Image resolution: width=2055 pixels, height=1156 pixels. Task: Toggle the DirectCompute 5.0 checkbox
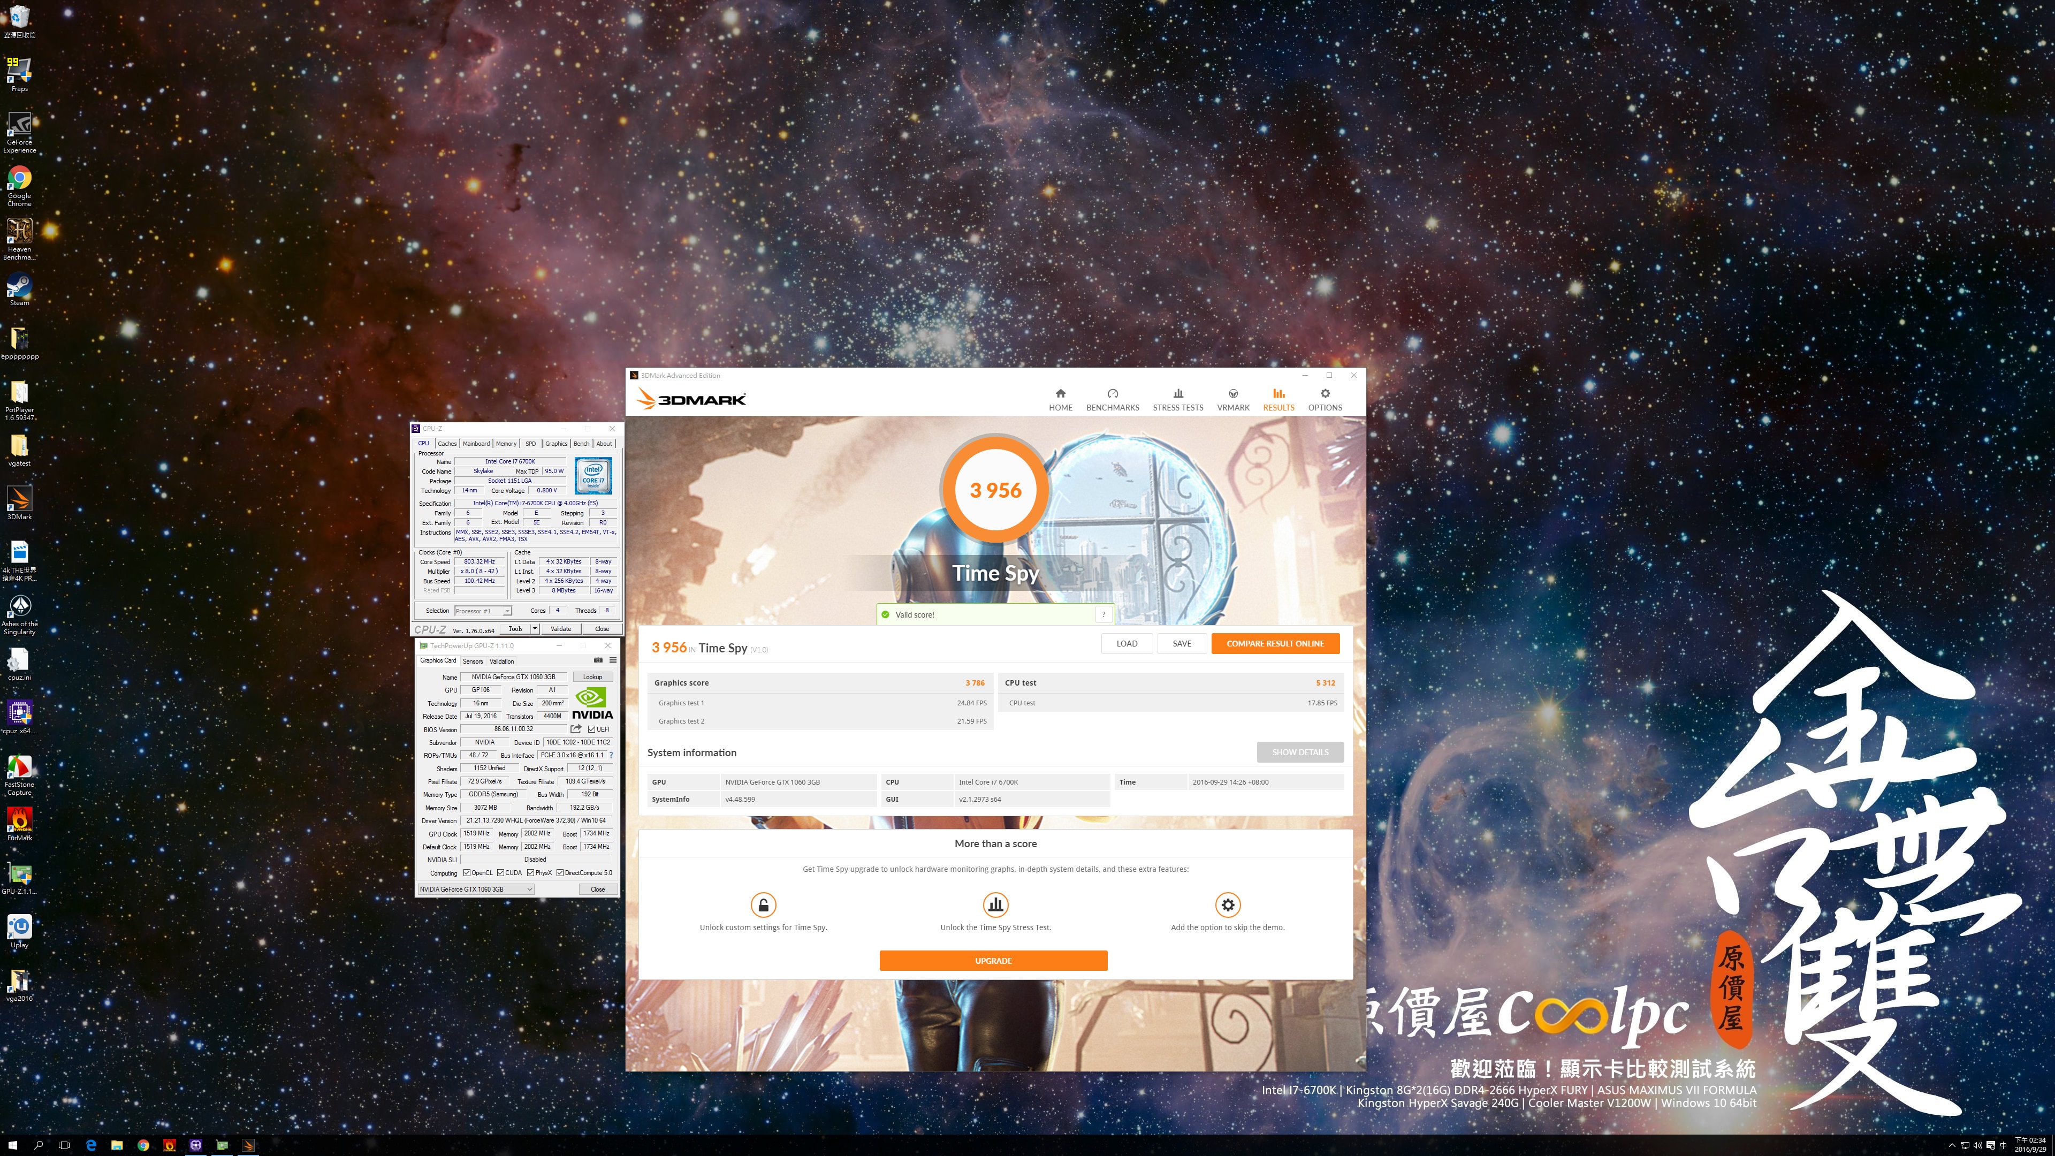tap(560, 873)
